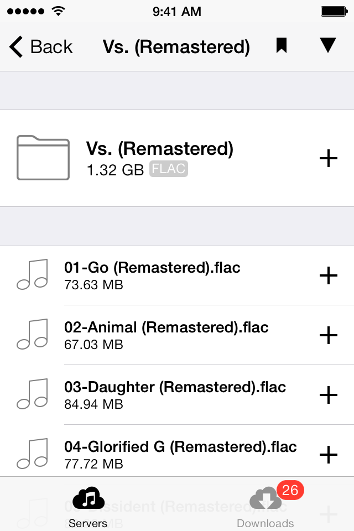The height and width of the screenshot is (531, 354).
Task: Go Back to previous folder
Action: pos(41,46)
